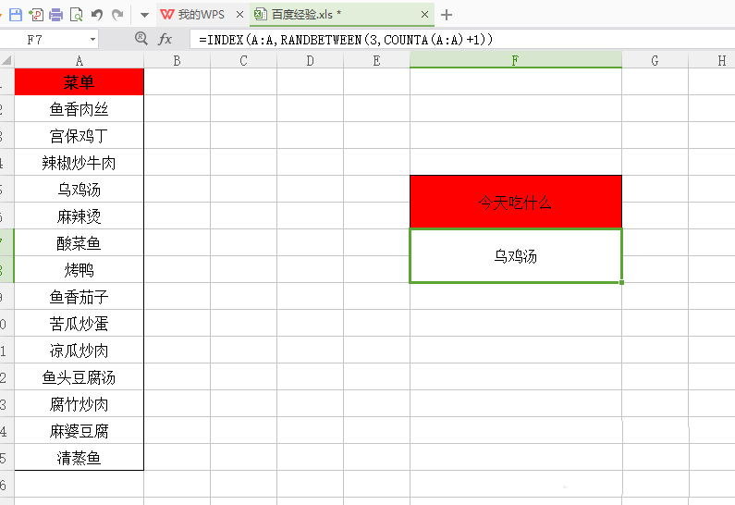Close the 百度经验.xls tab

[x=424, y=15]
